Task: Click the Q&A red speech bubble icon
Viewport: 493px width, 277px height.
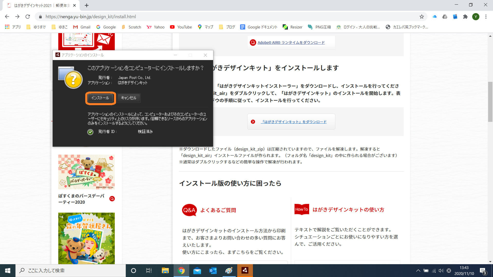Action: click(189, 210)
